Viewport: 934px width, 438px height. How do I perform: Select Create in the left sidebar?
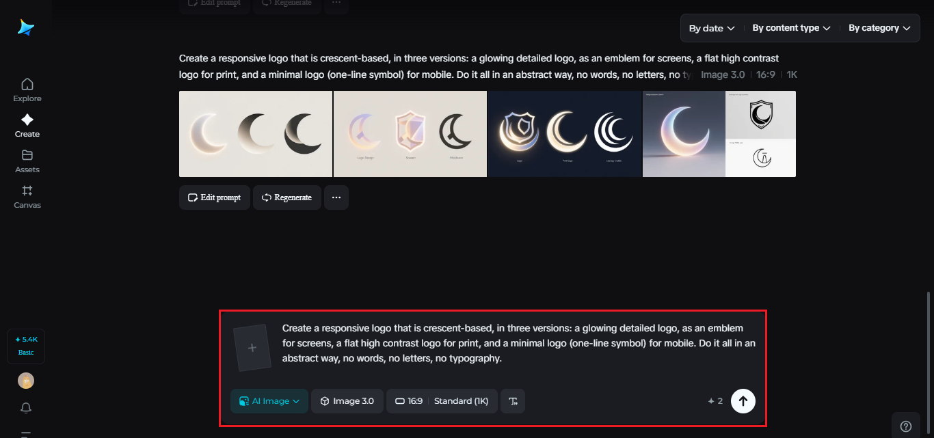(x=27, y=125)
